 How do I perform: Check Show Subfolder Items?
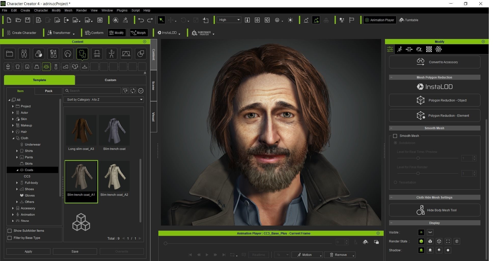pyautogui.click(x=10, y=231)
